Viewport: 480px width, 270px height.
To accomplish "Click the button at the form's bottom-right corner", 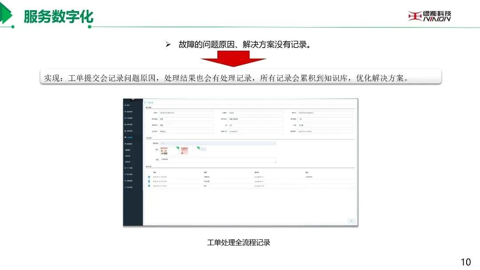I will coord(351,220).
